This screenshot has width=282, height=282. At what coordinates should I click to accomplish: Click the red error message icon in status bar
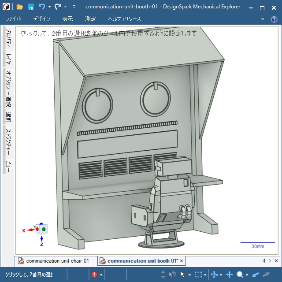point(94,275)
